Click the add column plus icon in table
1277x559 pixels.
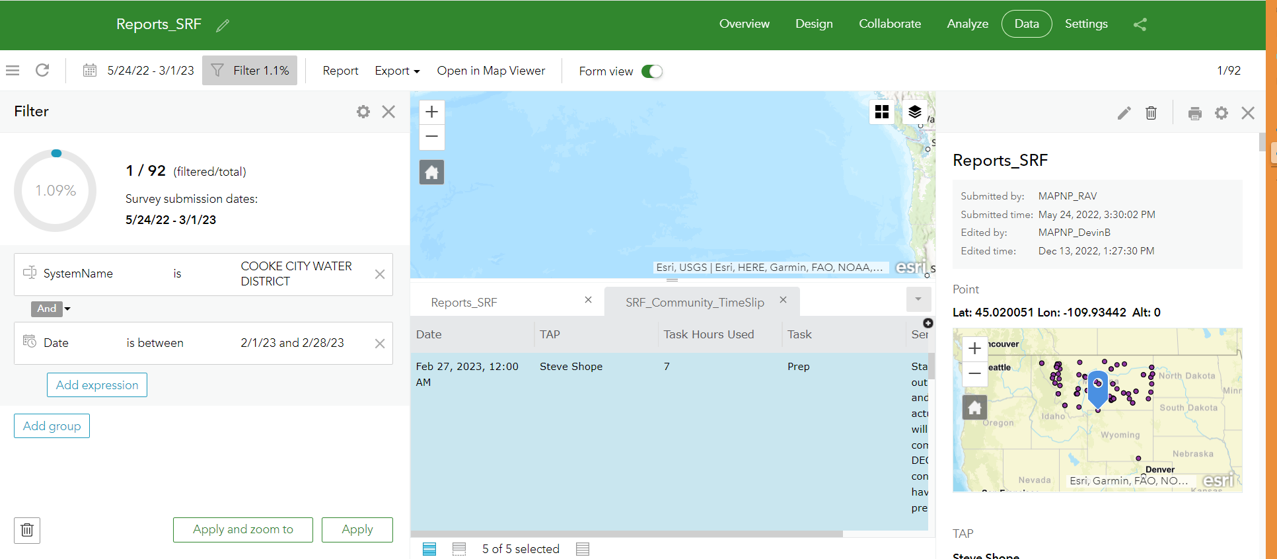pyautogui.click(x=928, y=323)
